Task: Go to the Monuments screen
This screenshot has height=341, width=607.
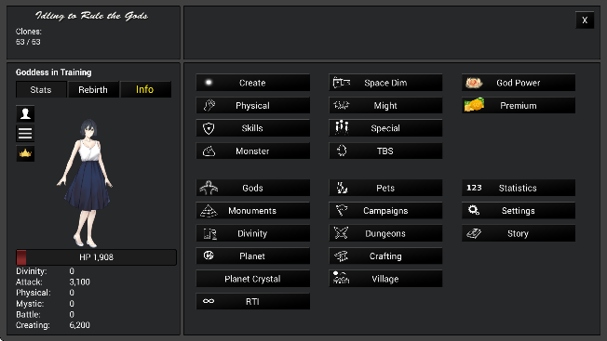Action: tap(253, 211)
